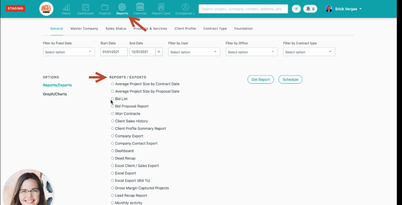Image resolution: width=402 pixels, height=205 pixels.
Task: Open Filter by Office dropdown
Action: click(252, 52)
